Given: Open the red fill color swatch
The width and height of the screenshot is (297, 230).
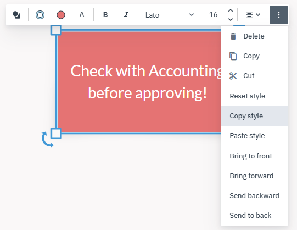Looking at the screenshot, I should click(x=61, y=15).
